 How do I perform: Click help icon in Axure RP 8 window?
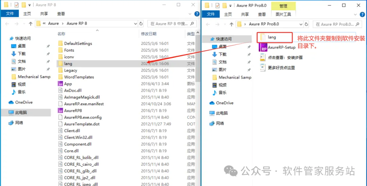(197, 14)
